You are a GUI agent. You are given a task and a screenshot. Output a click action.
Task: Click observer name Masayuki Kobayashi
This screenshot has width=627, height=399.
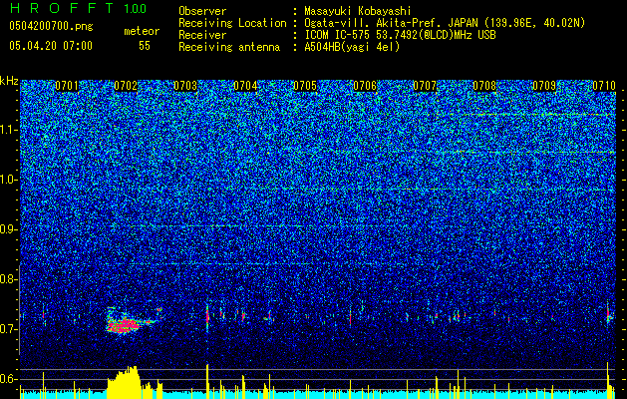[x=358, y=11]
